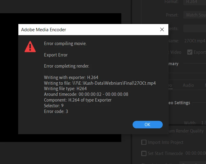The width and height of the screenshot is (206, 164).
Task: Open the Preset dropdown showing Match Source
Action: pos(195,15)
